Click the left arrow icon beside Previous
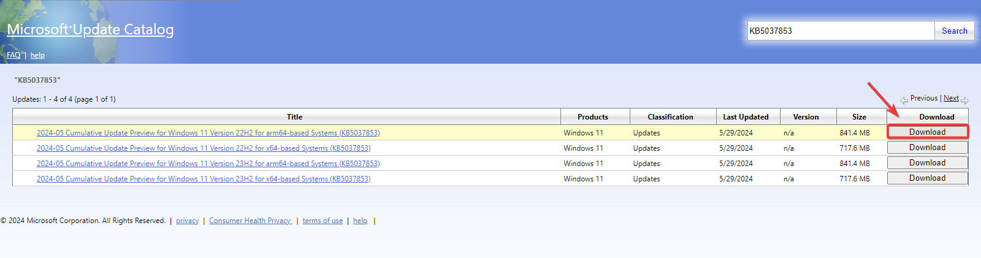Screen dimensions: 981x258 (x=904, y=101)
